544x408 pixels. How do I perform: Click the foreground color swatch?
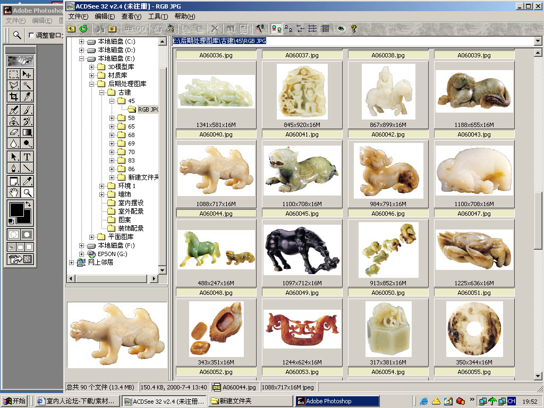pyautogui.click(x=17, y=210)
